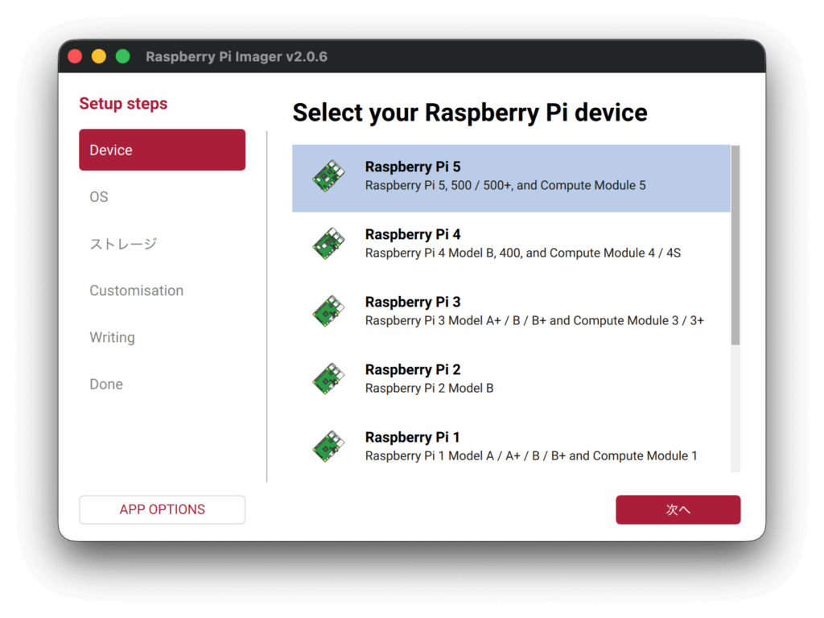Click the device list scrollbar thumb
The width and height of the screenshot is (824, 618).
[x=735, y=245]
